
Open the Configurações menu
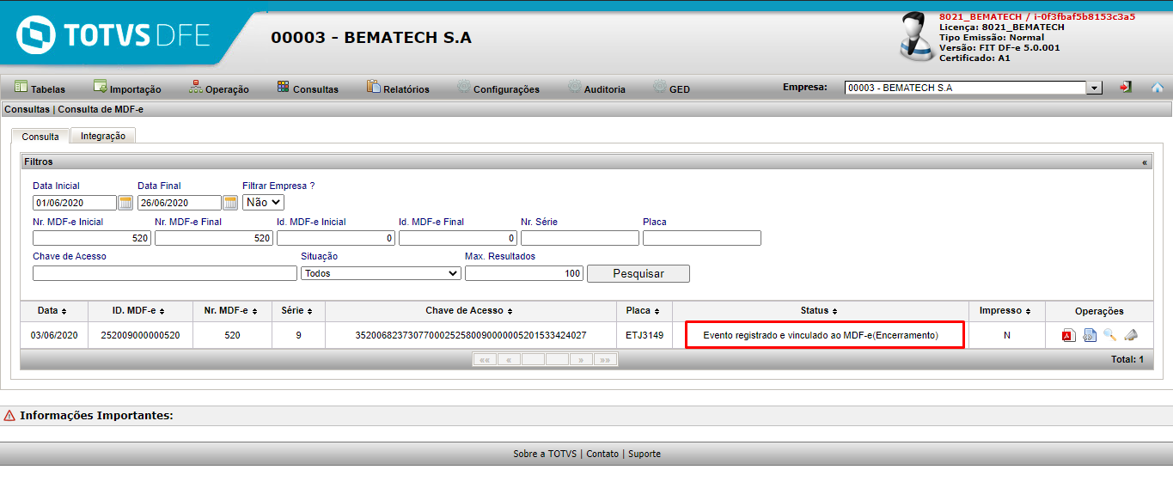(x=498, y=88)
